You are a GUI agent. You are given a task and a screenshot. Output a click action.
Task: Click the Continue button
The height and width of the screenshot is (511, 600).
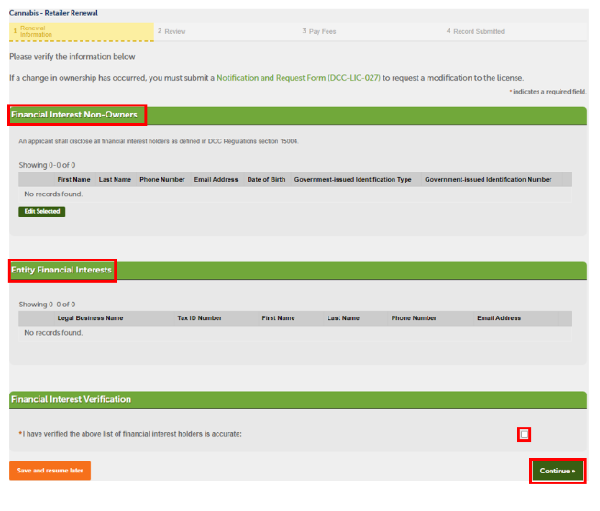(x=558, y=471)
